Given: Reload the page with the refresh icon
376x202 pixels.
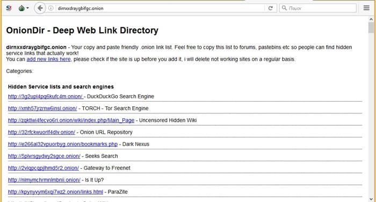Looking at the screenshot, I should (x=271, y=8).
